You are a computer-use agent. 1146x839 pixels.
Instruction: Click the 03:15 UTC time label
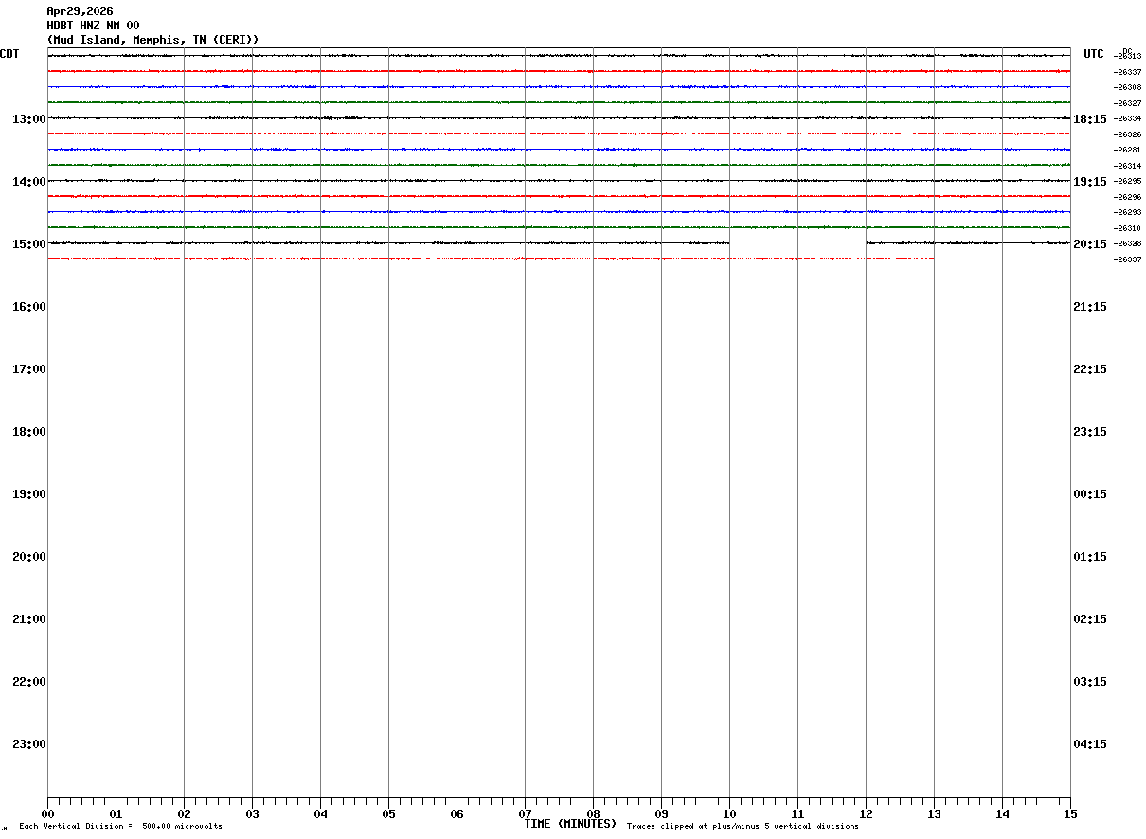[x=1090, y=682]
